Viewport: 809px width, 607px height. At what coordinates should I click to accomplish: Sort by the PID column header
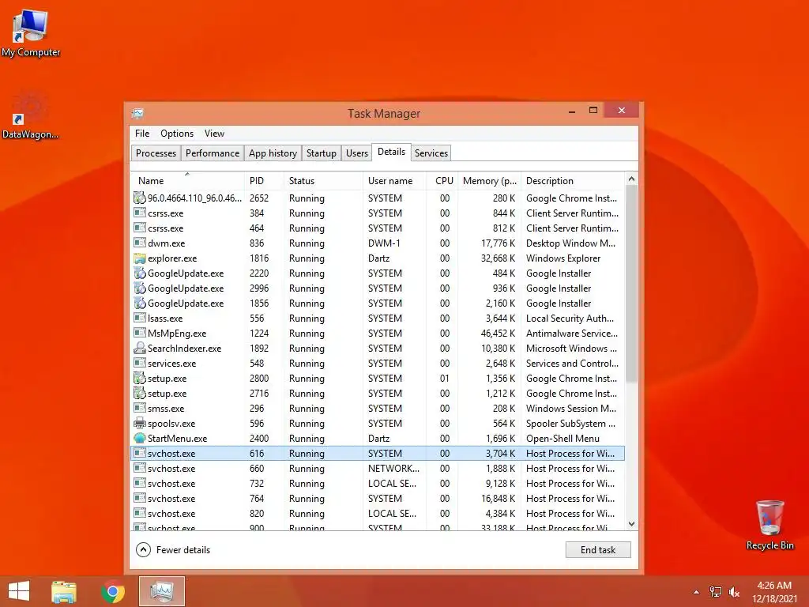[x=264, y=181]
